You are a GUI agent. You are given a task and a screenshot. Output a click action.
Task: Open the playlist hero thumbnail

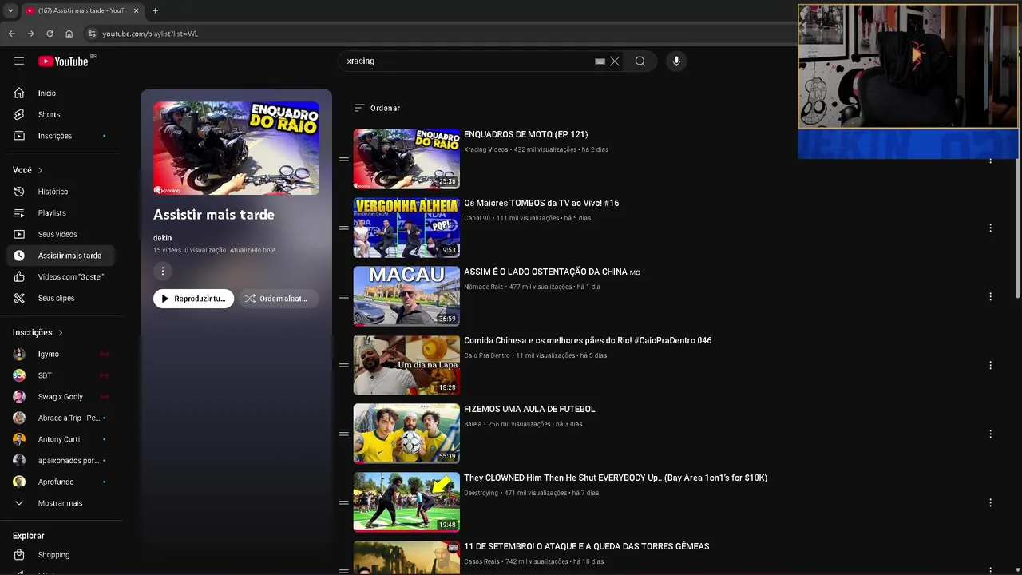pyautogui.click(x=236, y=148)
